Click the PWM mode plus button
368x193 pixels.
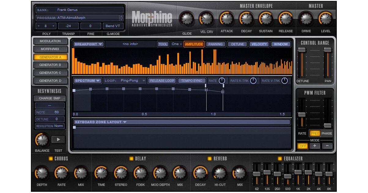click(x=315, y=146)
